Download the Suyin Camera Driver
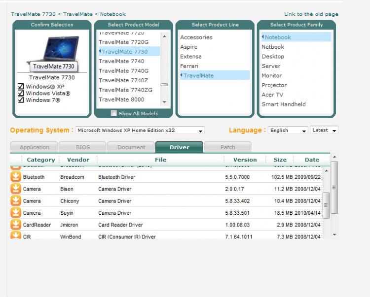This screenshot has height=297, width=370. click(x=16, y=213)
